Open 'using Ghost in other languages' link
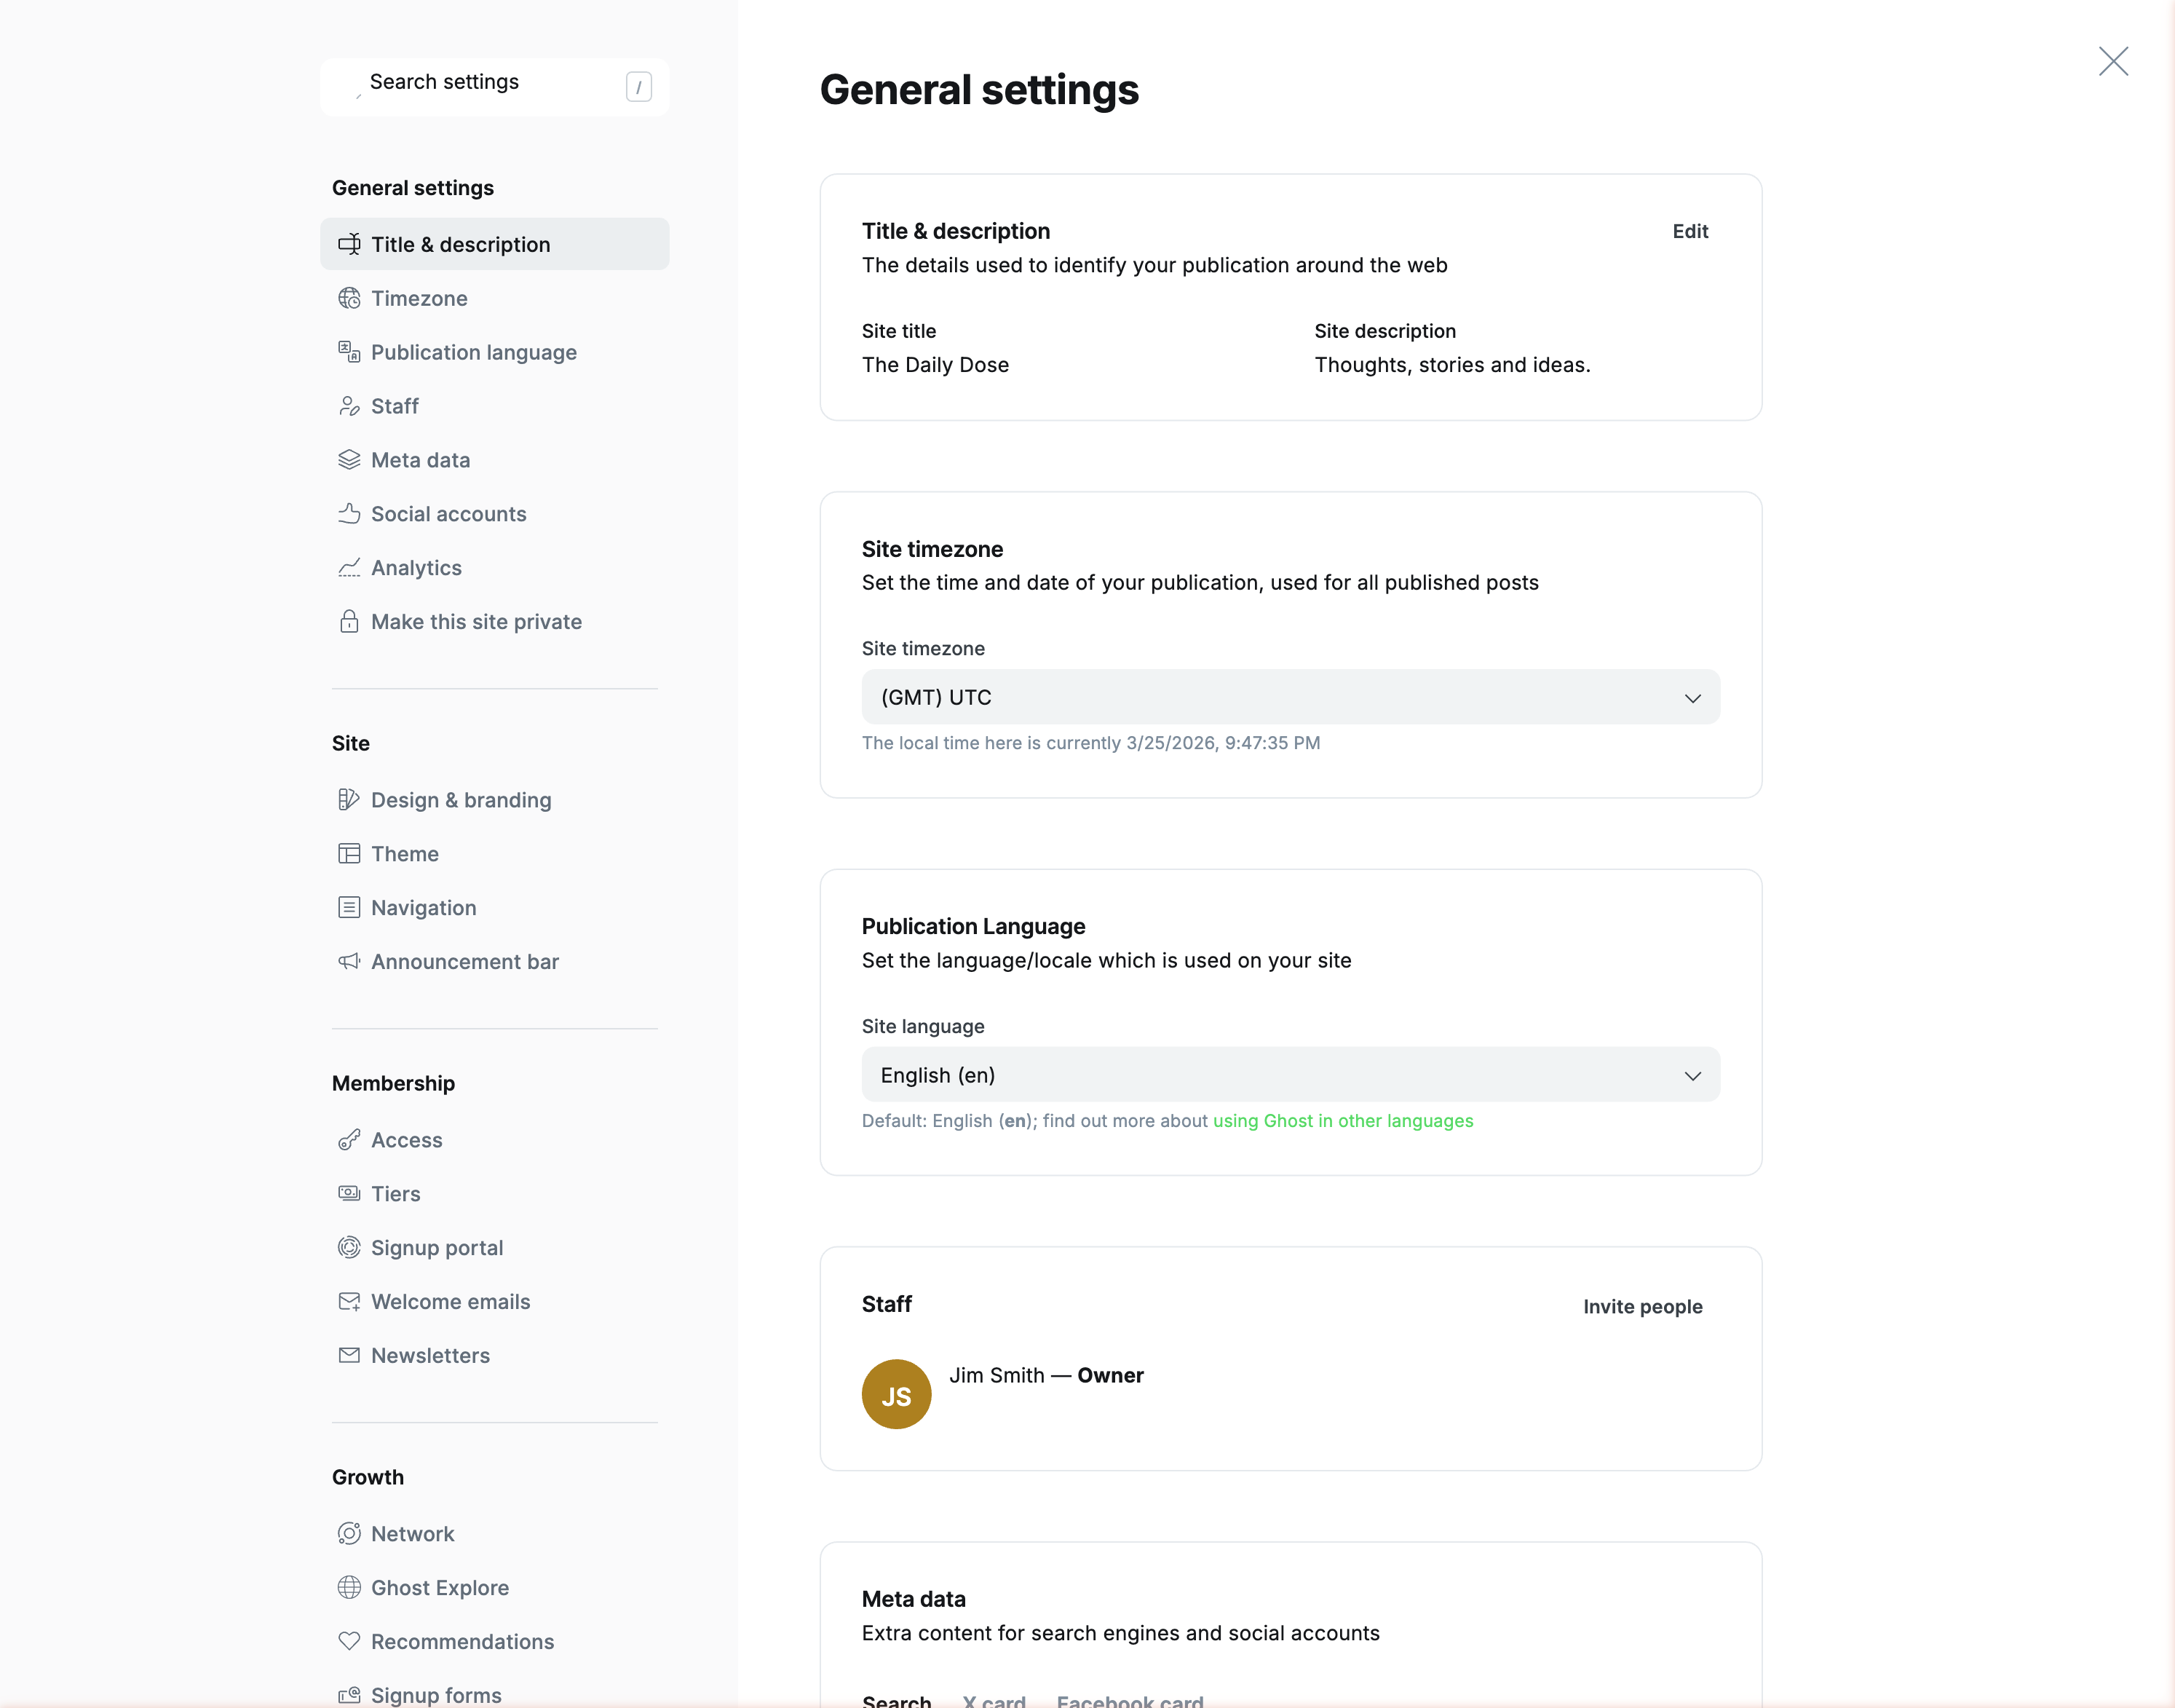Screen dimensions: 2175x1708 [x=1342, y=1121]
